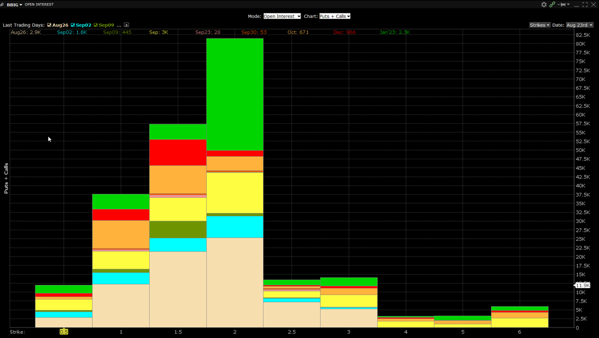Uncheck the Aug26 checkbox
Image resolution: width=599 pixels, height=338 pixels.
[49, 24]
